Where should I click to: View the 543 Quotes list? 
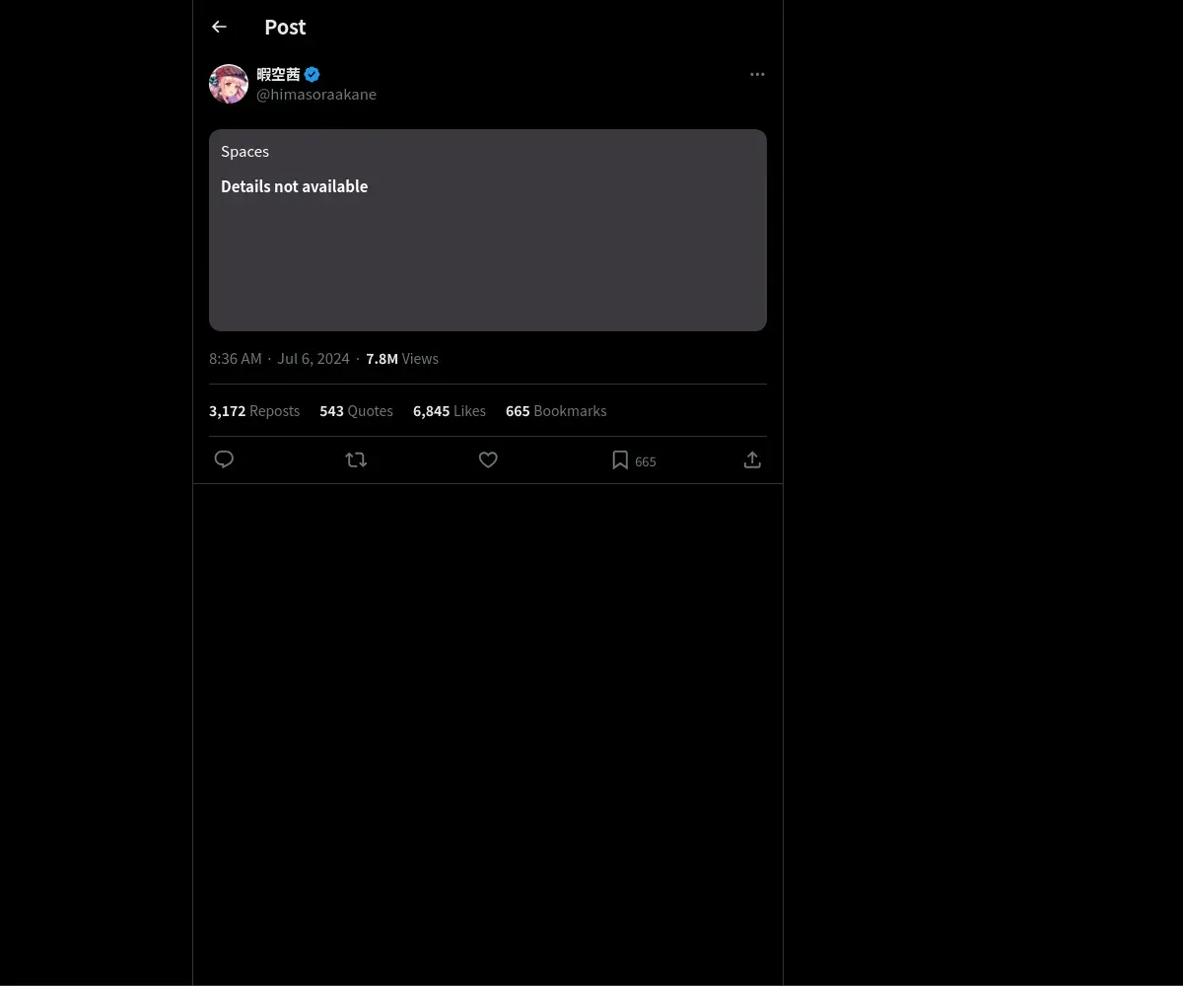pyautogui.click(x=356, y=411)
